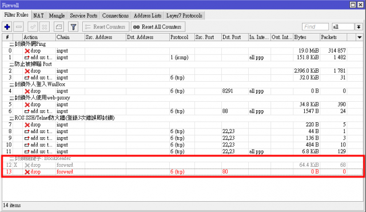Click the red drop icon in rule 5
The height and width of the screenshot is (212, 366).
click(x=27, y=105)
